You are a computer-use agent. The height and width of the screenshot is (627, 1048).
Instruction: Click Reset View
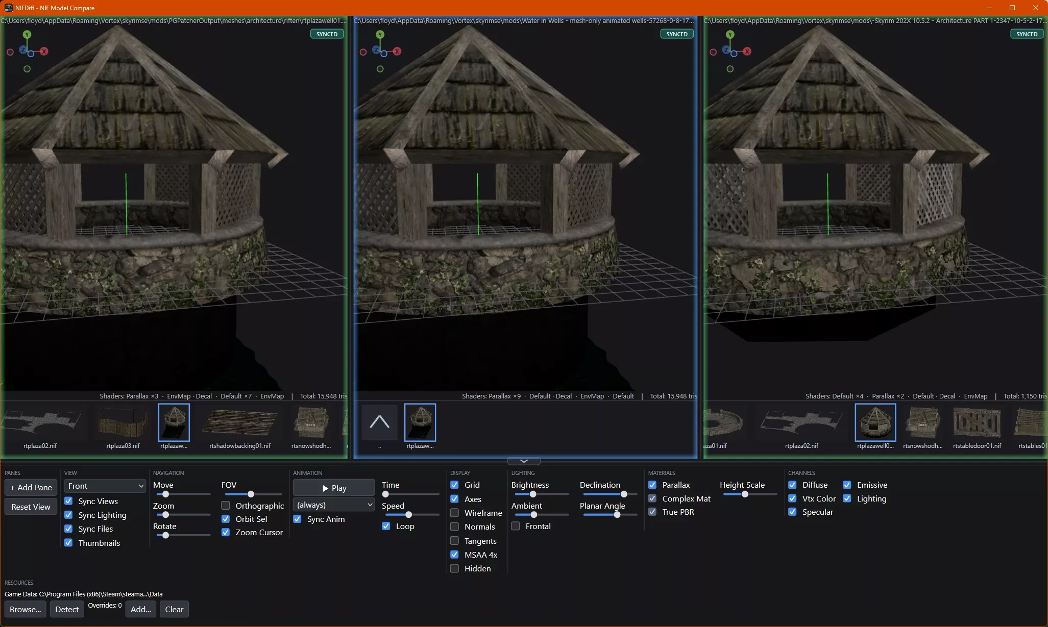pos(31,507)
